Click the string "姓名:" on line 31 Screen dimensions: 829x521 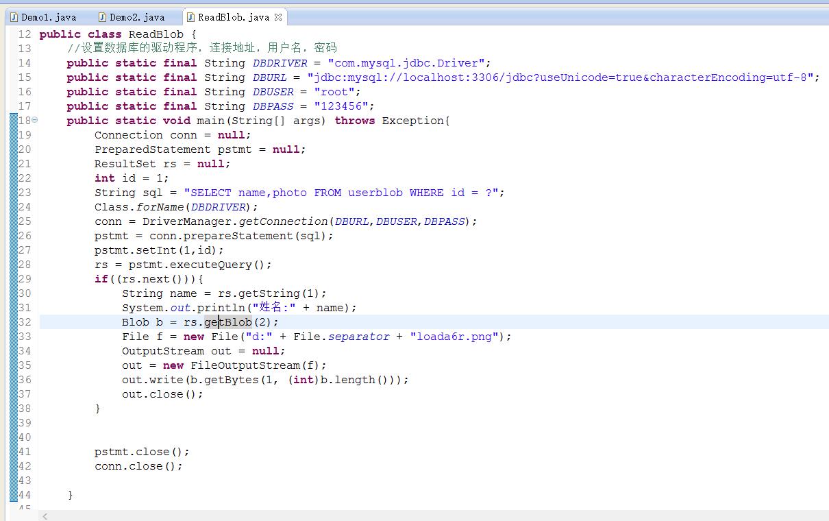pos(274,308)
